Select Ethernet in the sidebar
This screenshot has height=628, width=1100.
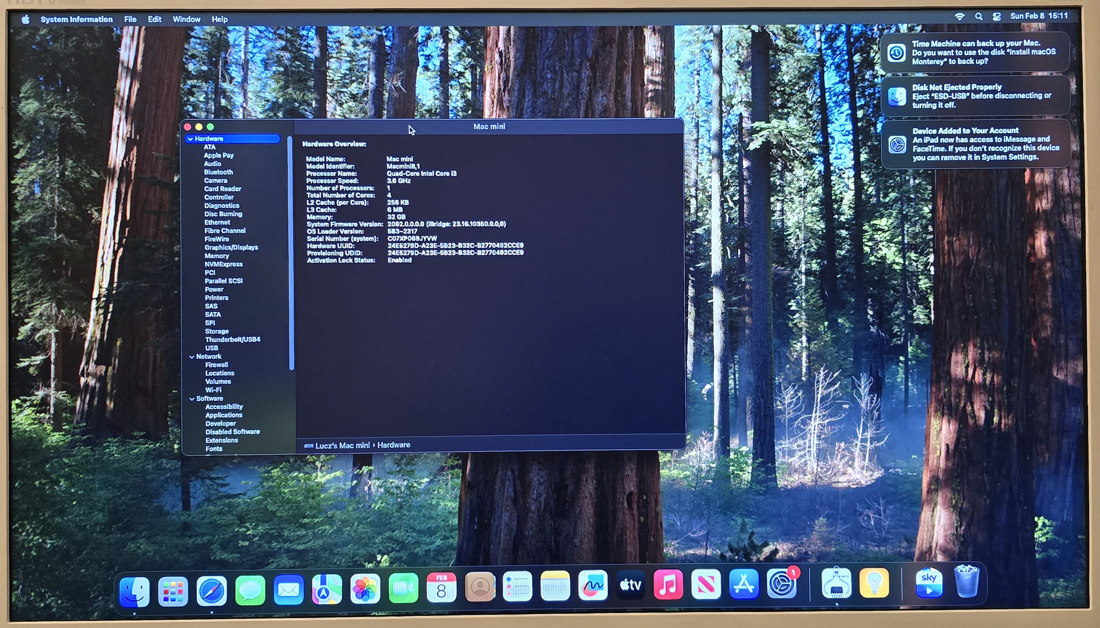click(217, 222)
